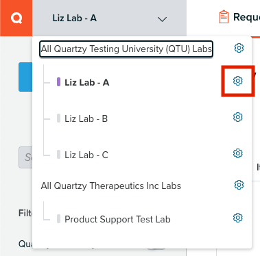Click the partially hidden search field
Image resolution: width=260 pixels, height=256 pixels.
tap(25, 157)
